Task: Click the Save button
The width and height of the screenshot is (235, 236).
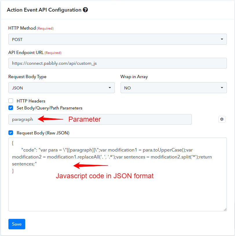Action: coord(17,224)
